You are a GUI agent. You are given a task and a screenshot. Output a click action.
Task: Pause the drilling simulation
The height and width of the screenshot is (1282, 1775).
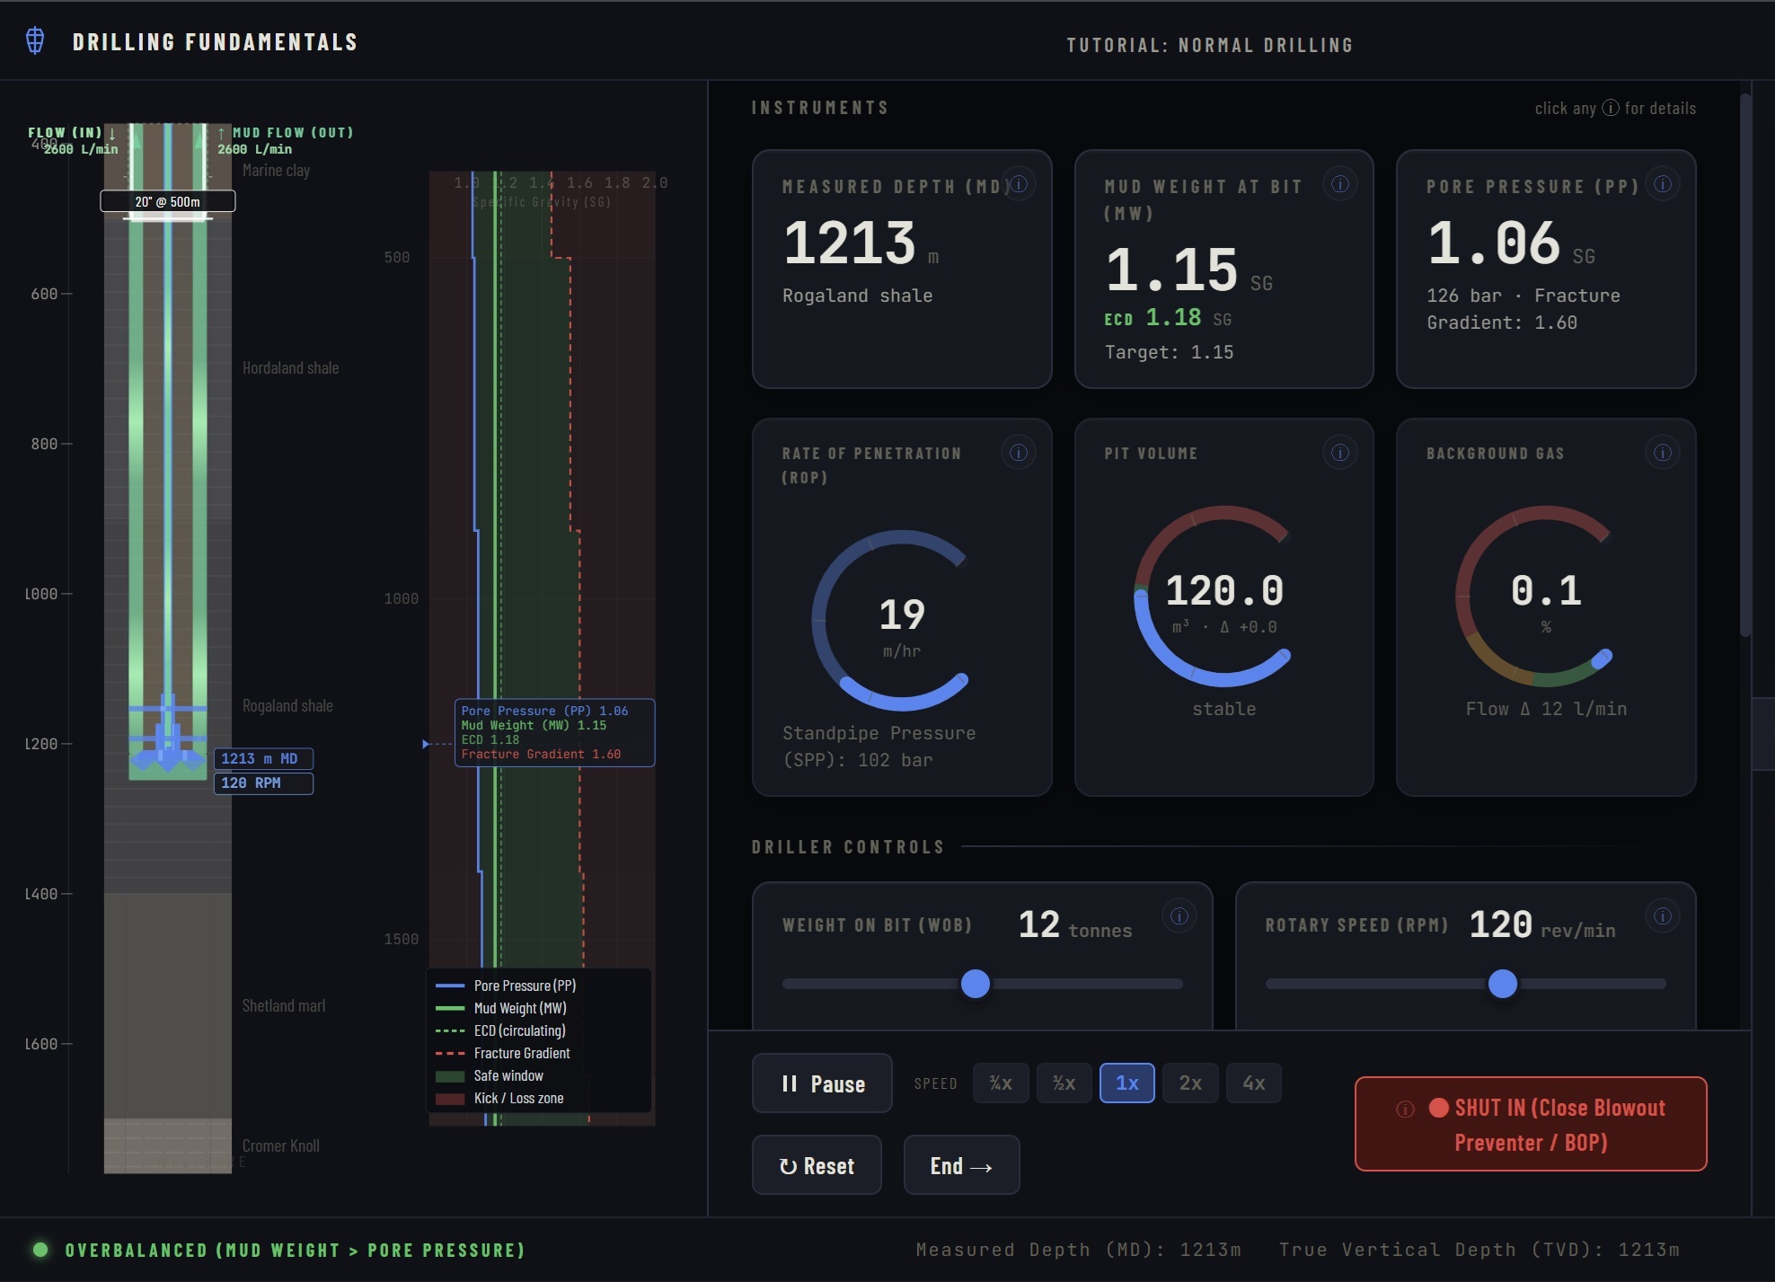click(822, 1083)
